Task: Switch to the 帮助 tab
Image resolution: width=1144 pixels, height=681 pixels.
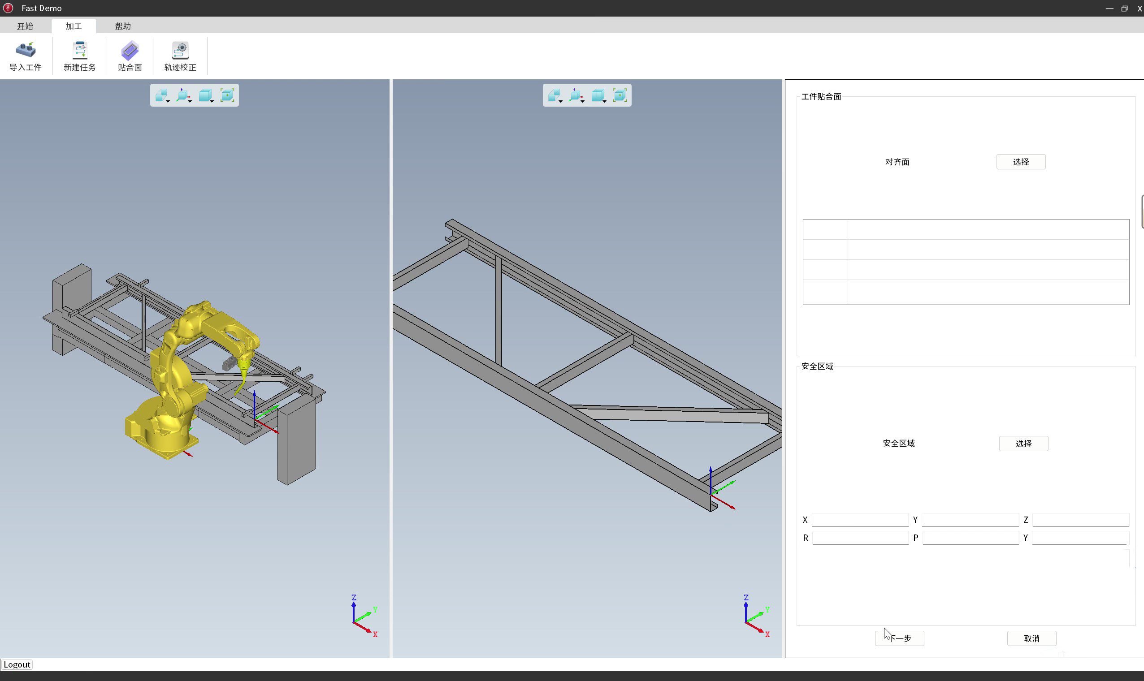Action: 123,26
